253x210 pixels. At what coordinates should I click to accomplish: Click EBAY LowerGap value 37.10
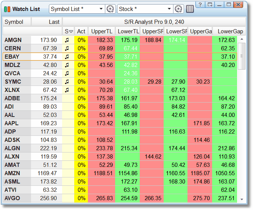[x=228, y=57]
